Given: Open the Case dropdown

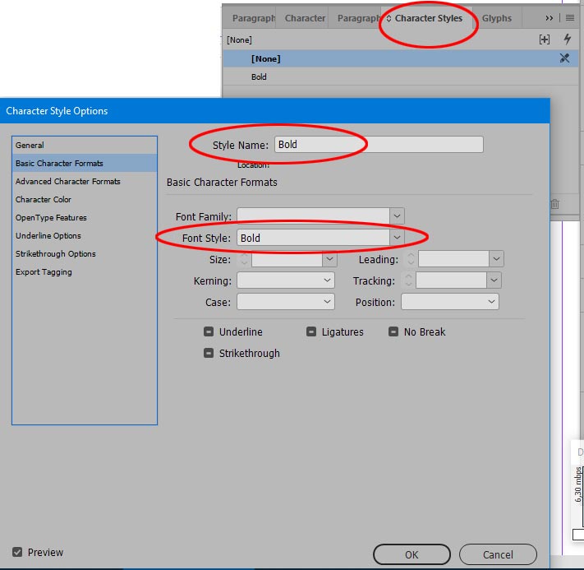Looking at the screenshot, I should point(286,301).
